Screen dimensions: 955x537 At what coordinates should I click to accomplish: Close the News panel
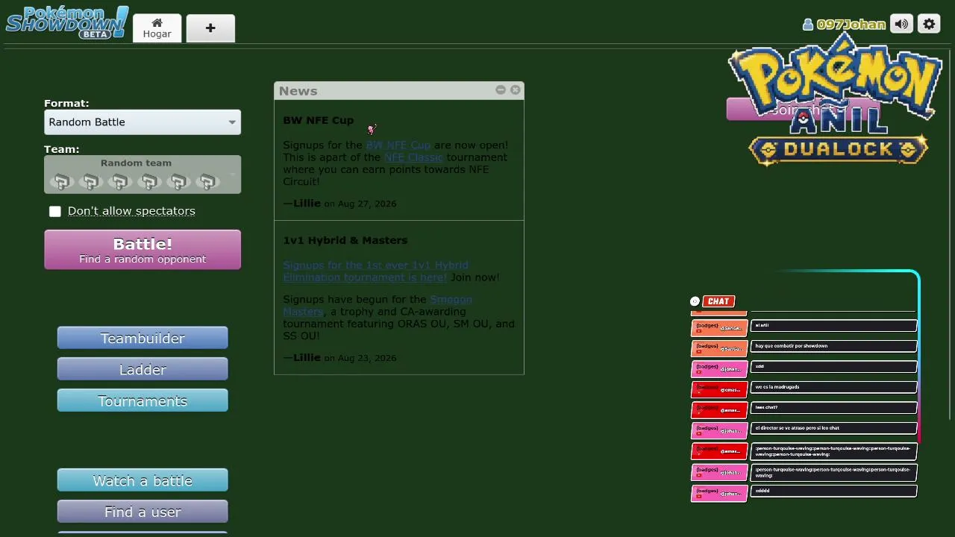click(516, 89)
